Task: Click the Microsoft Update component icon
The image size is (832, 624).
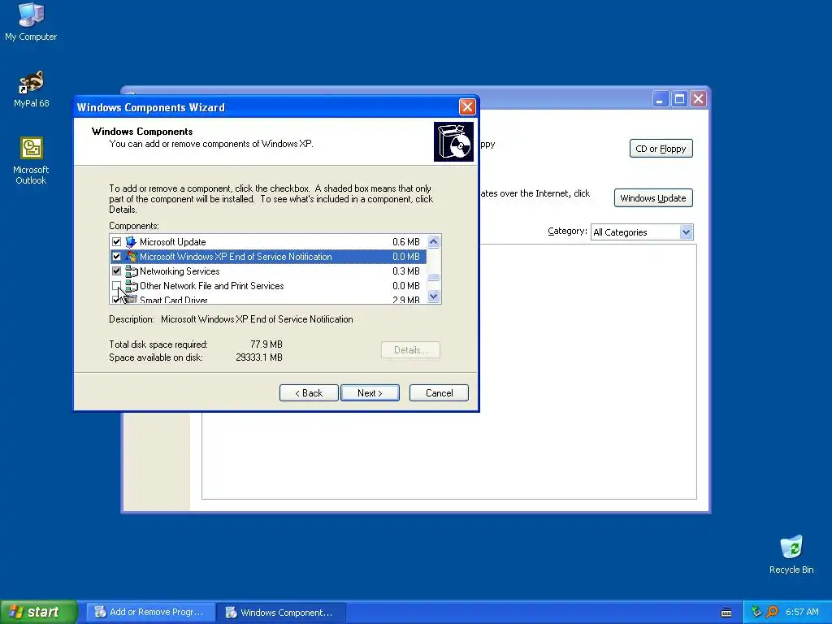Action: click(x=131, y=242)
